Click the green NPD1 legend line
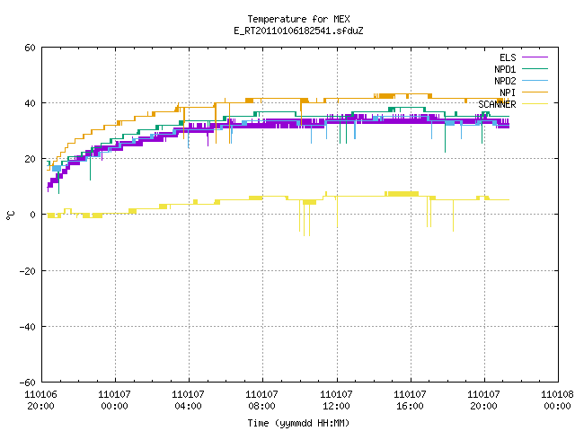 [535, 69]
